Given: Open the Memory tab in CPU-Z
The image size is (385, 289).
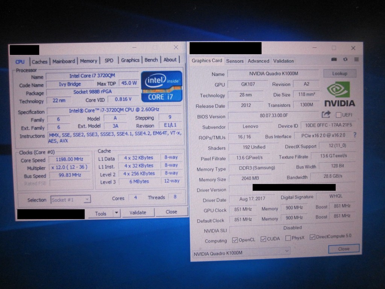Looking at the screenshot, I should 89,61.
